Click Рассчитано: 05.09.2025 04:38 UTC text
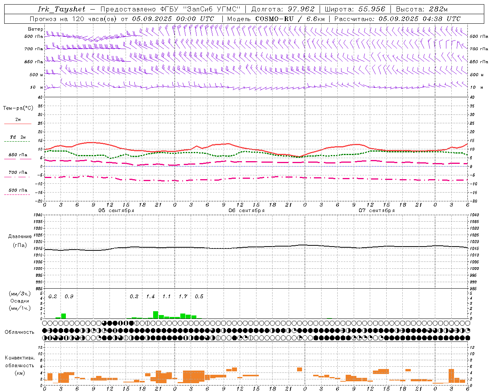This screenshot has height=392, width=490. tap(397, 19)
